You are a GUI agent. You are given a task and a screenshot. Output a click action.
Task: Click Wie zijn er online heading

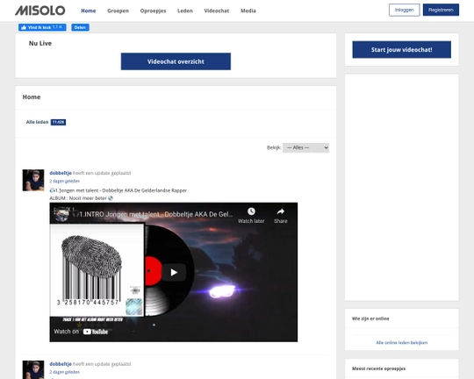[x=370, y=318]
